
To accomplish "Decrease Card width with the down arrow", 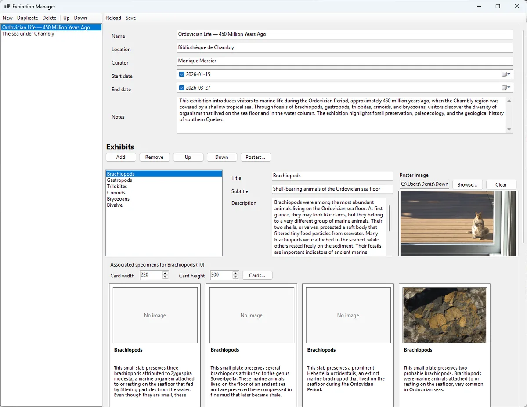I will point(165,277).
